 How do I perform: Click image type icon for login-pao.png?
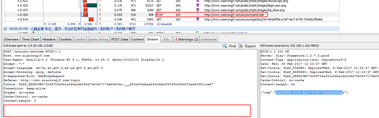[198, 5]
